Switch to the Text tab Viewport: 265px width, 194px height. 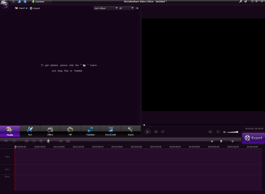tap(30, 131)
